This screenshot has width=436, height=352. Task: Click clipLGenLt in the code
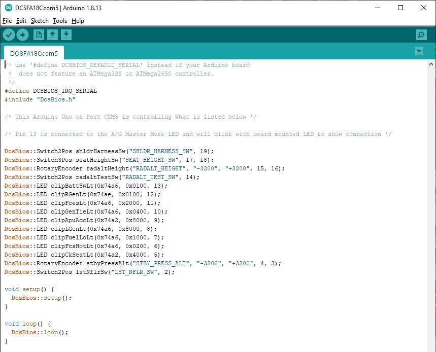pyautogui.click(x=69, y=229)
